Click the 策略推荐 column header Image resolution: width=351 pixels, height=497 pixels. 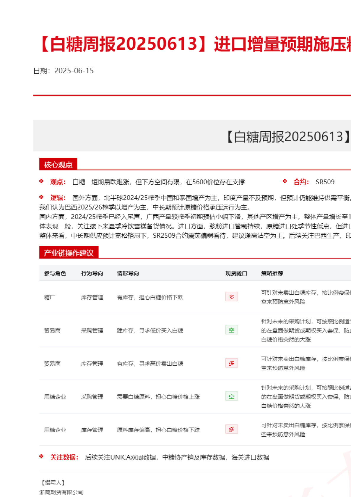(x=272, y=273)
